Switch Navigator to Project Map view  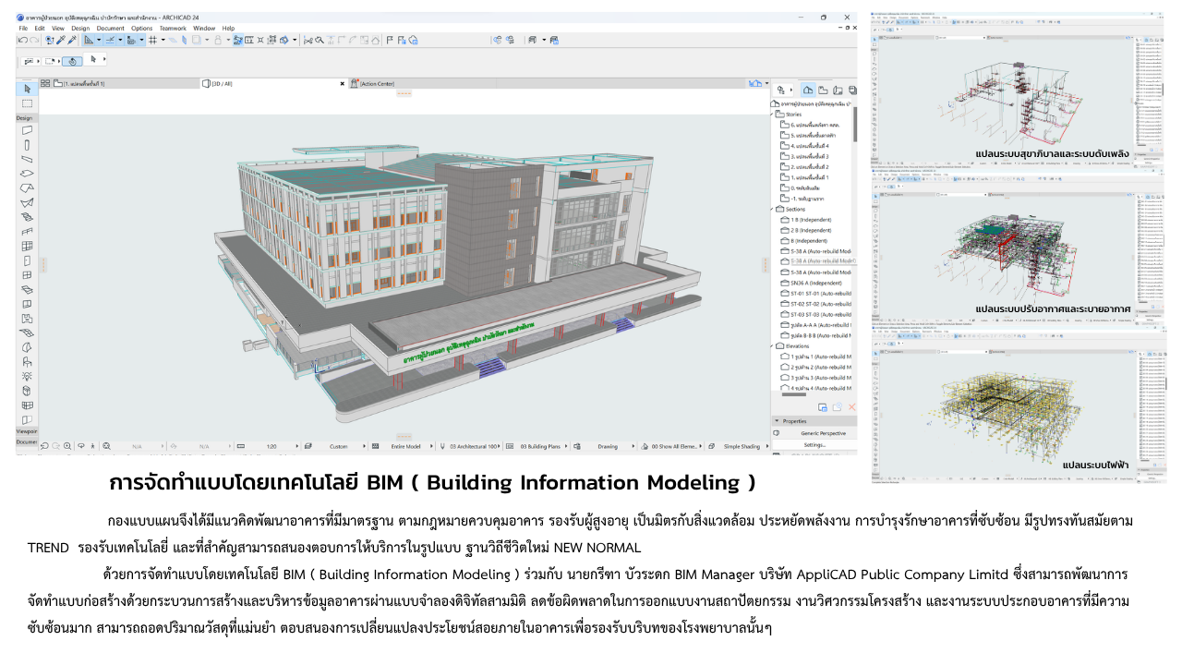click(808, 90)
